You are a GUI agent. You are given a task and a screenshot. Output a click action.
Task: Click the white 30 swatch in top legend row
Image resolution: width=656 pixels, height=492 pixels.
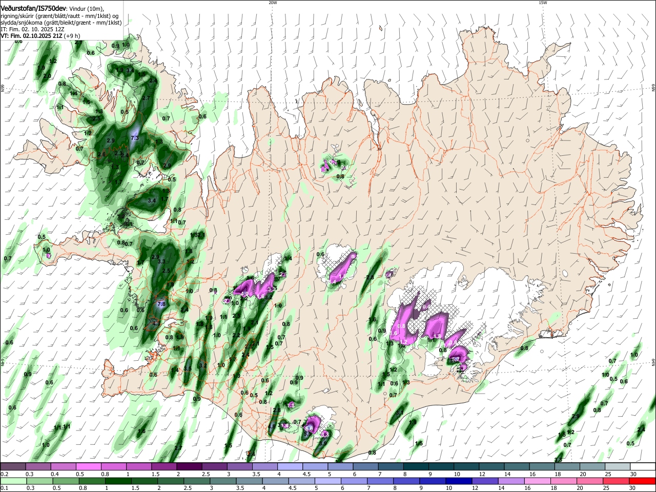643,467
